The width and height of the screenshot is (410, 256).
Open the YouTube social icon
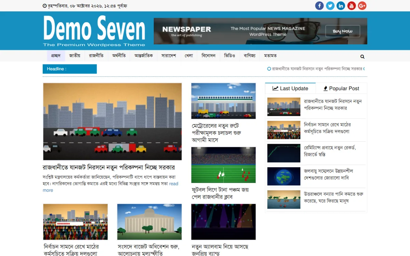pos(352,5)
